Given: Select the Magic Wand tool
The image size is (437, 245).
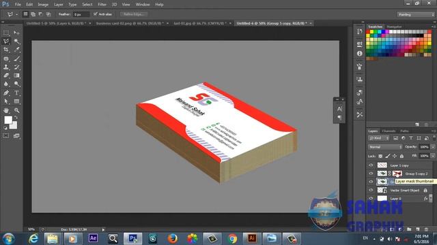Looking at the screenshot, I should 16,42.
